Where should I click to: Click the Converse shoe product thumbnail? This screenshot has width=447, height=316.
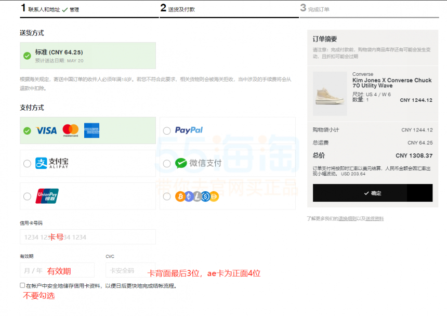click(x=330, y=94)
